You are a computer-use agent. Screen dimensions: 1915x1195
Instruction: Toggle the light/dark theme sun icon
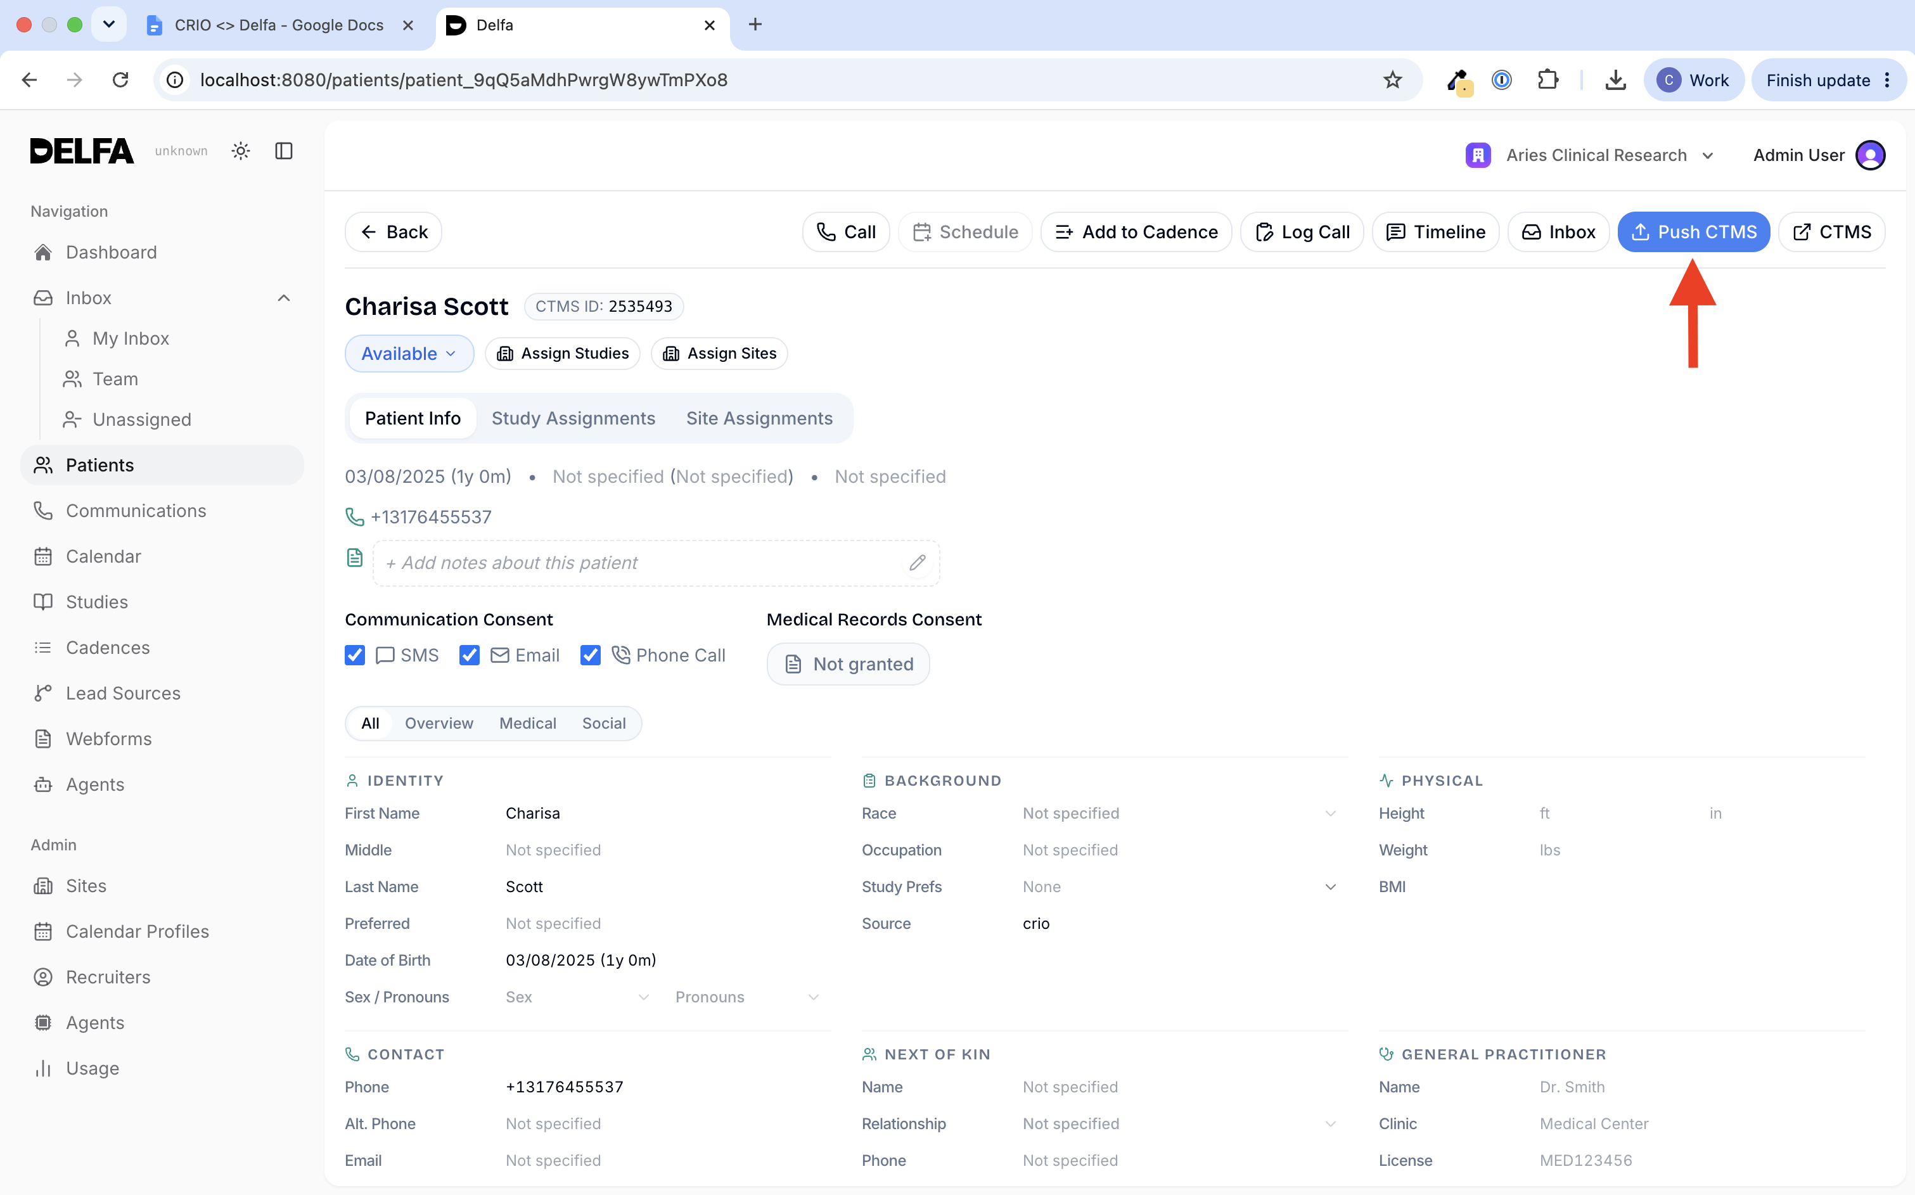[x=241, y=151]
